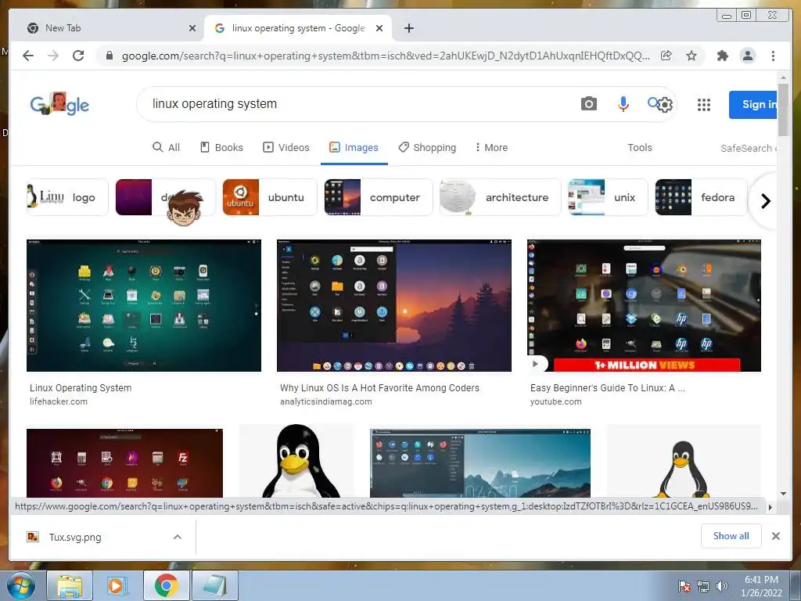801x601 pixels.
Task: Open volume speaker tray icon
Action: point(722,586)
